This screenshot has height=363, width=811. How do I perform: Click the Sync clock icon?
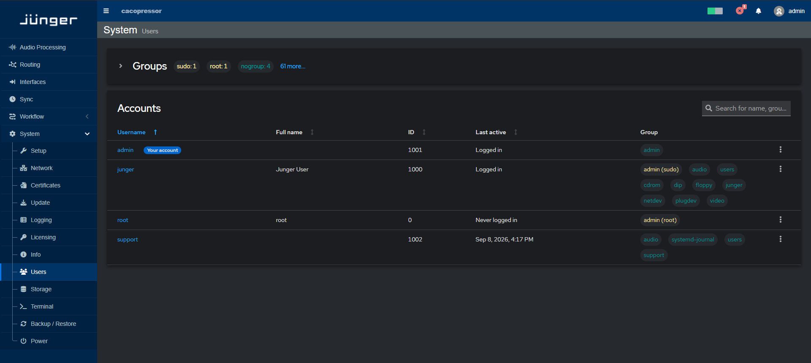(x=13, y=99)
